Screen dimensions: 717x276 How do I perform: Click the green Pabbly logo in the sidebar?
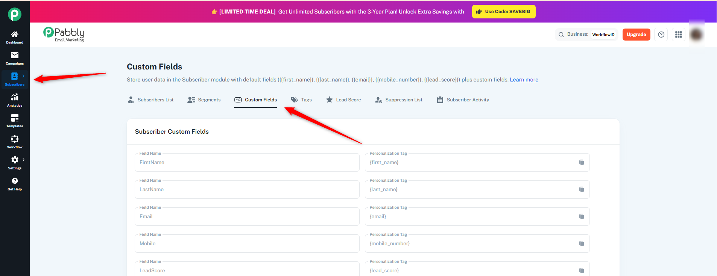click(15, 14)
